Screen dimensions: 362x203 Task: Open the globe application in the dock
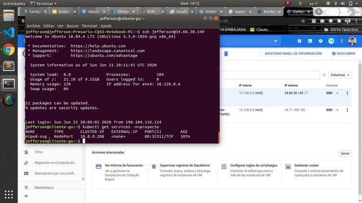[9, 100]
